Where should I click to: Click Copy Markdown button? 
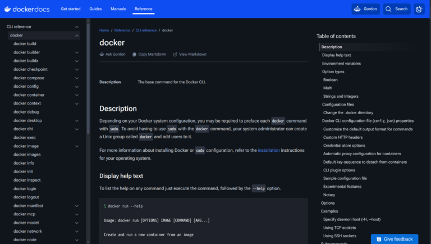coord(149,54)
